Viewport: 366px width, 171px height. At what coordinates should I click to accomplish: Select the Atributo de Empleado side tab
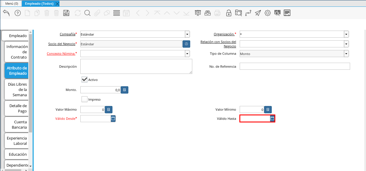17,71
